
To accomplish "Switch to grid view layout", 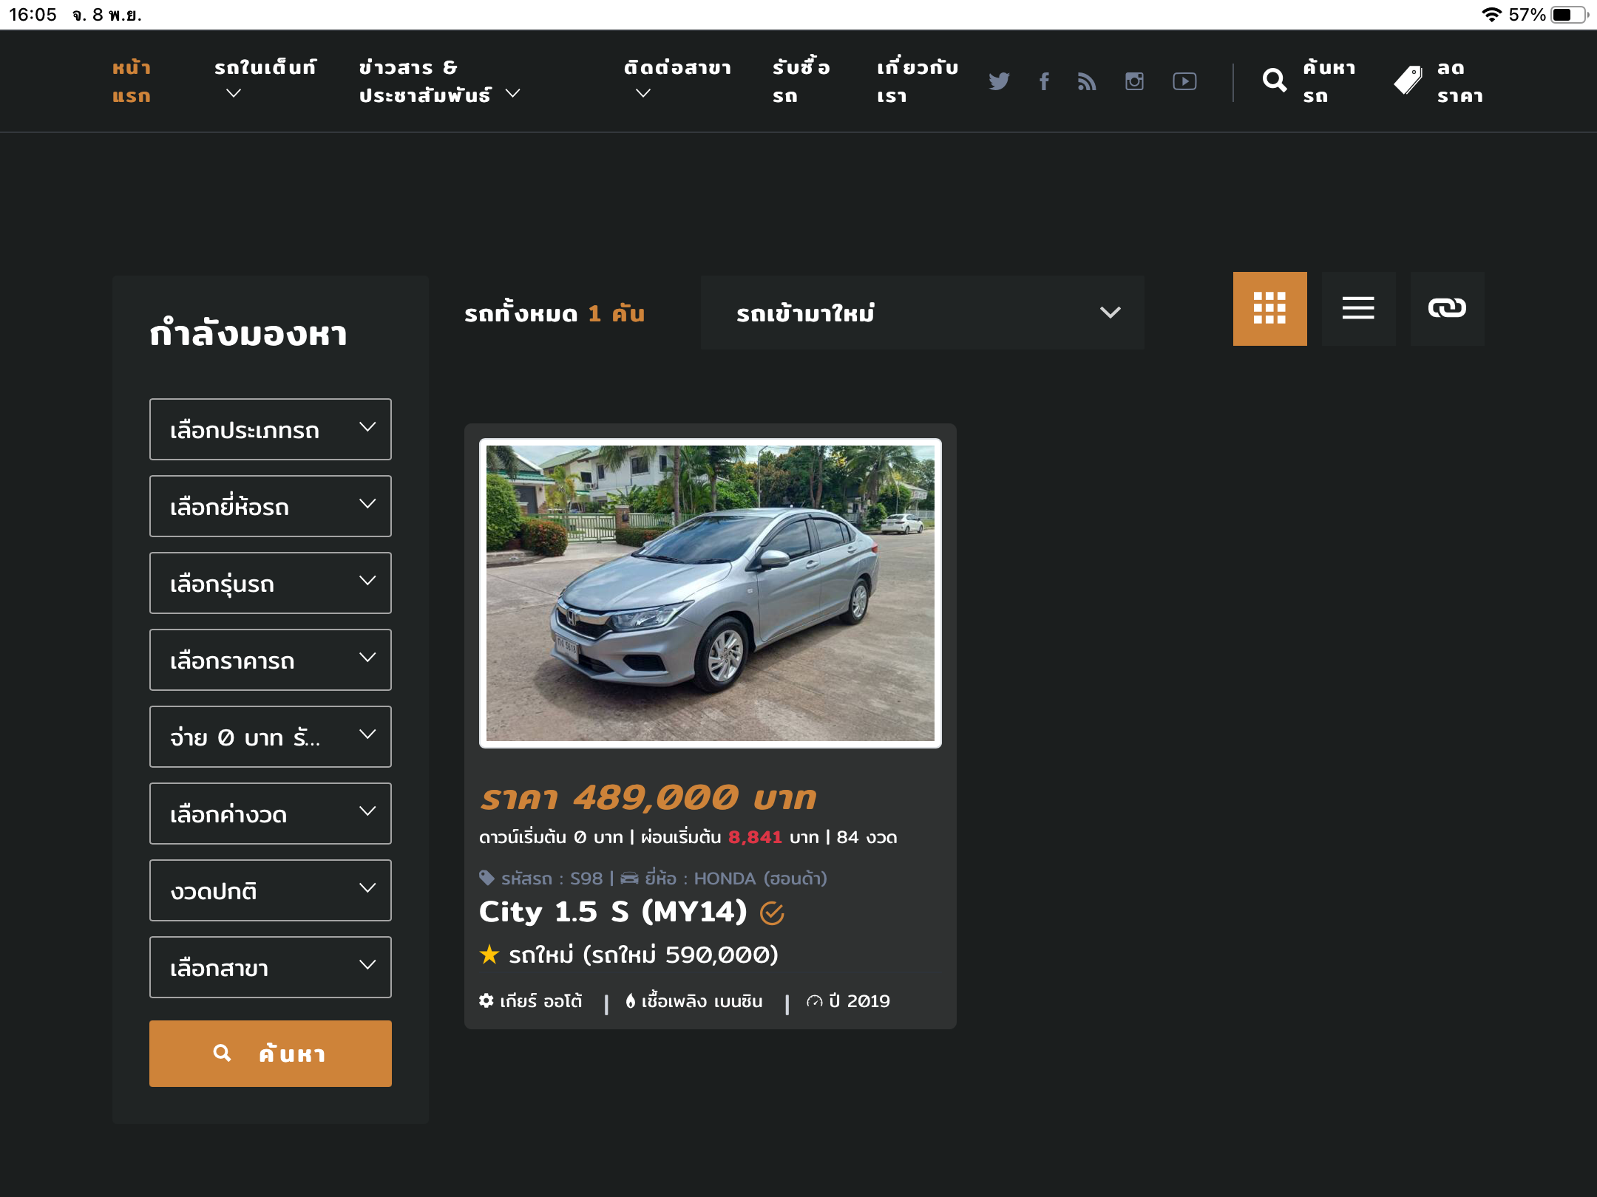I will [x=1269, y=308].
